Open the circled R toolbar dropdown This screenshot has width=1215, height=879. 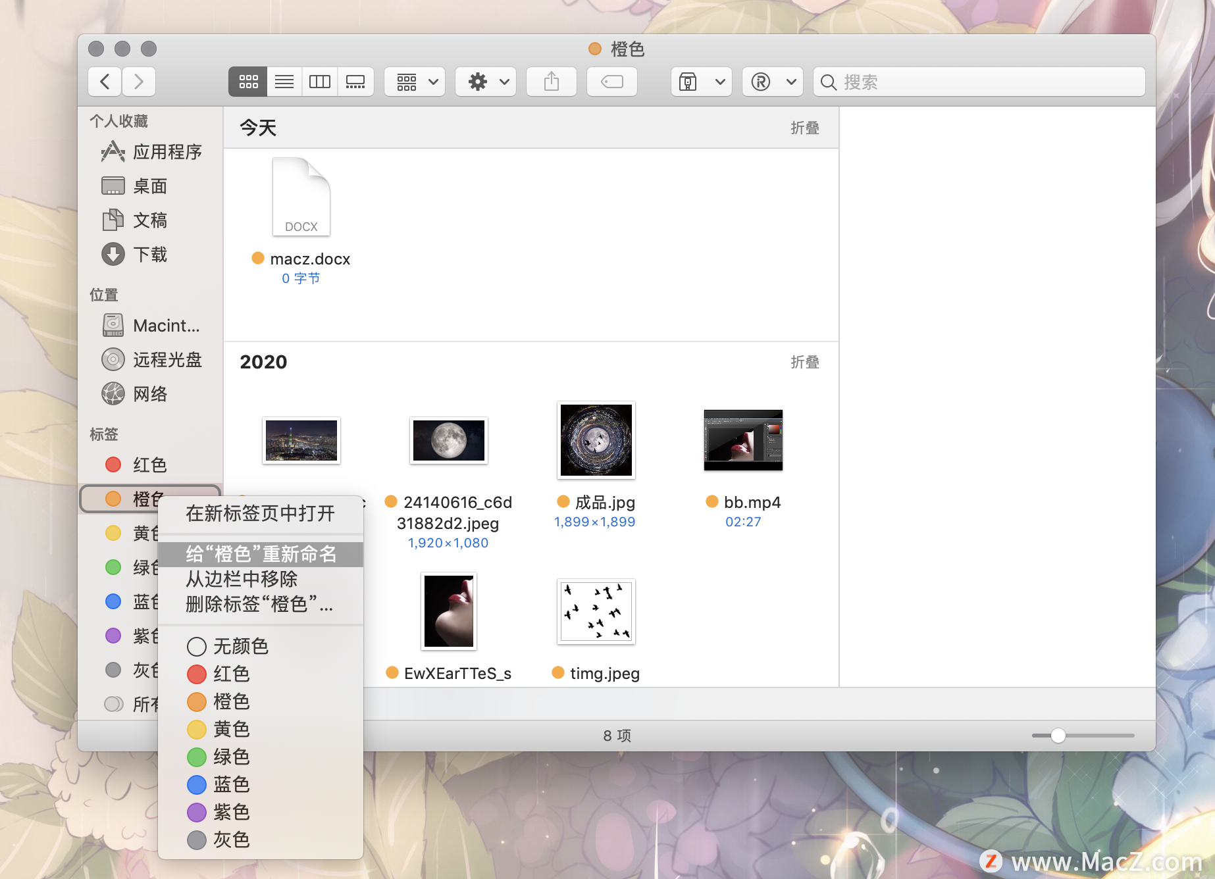(773, 82)
